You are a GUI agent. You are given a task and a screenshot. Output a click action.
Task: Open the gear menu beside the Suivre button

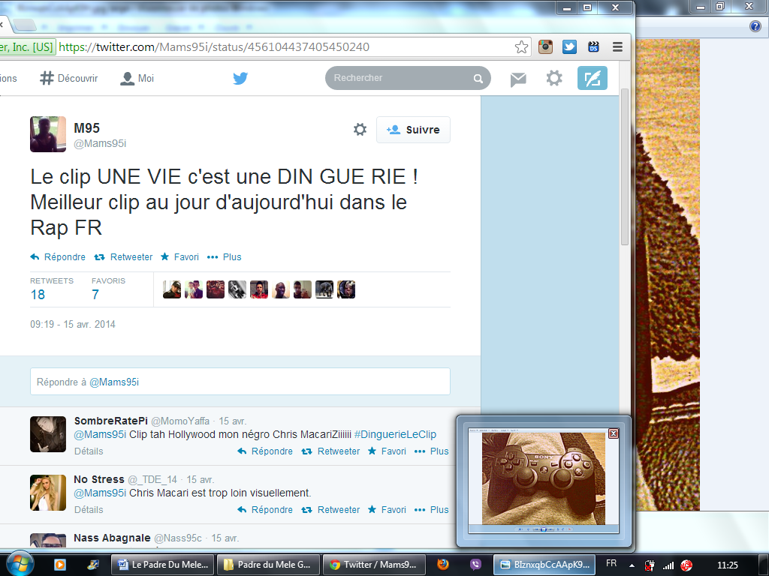[360, 130]
